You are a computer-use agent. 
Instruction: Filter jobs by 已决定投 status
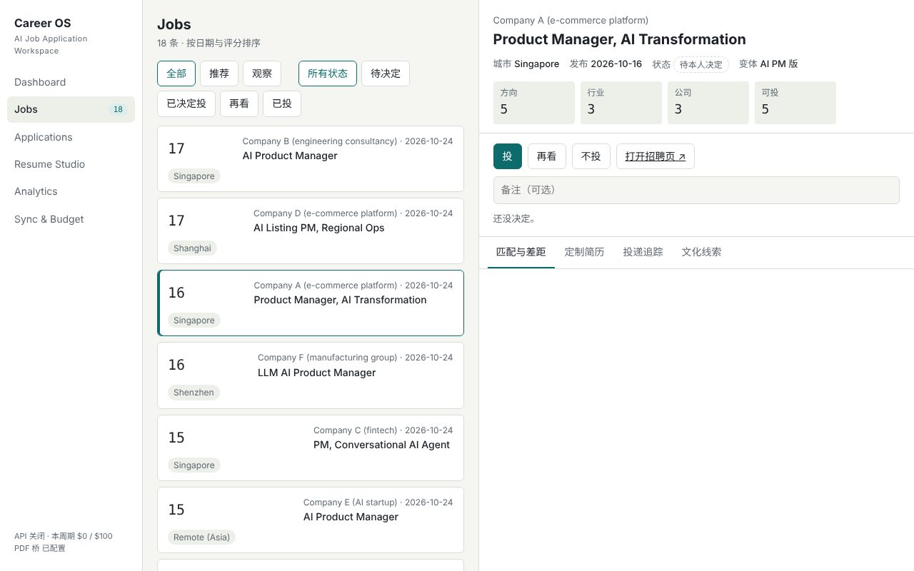pyautogui.click(x=186, y=103)
